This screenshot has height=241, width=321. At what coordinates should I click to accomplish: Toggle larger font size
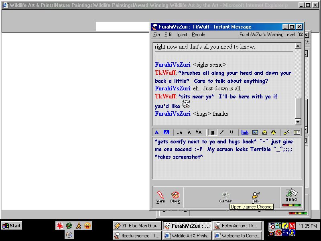click(x=198, y=132)
